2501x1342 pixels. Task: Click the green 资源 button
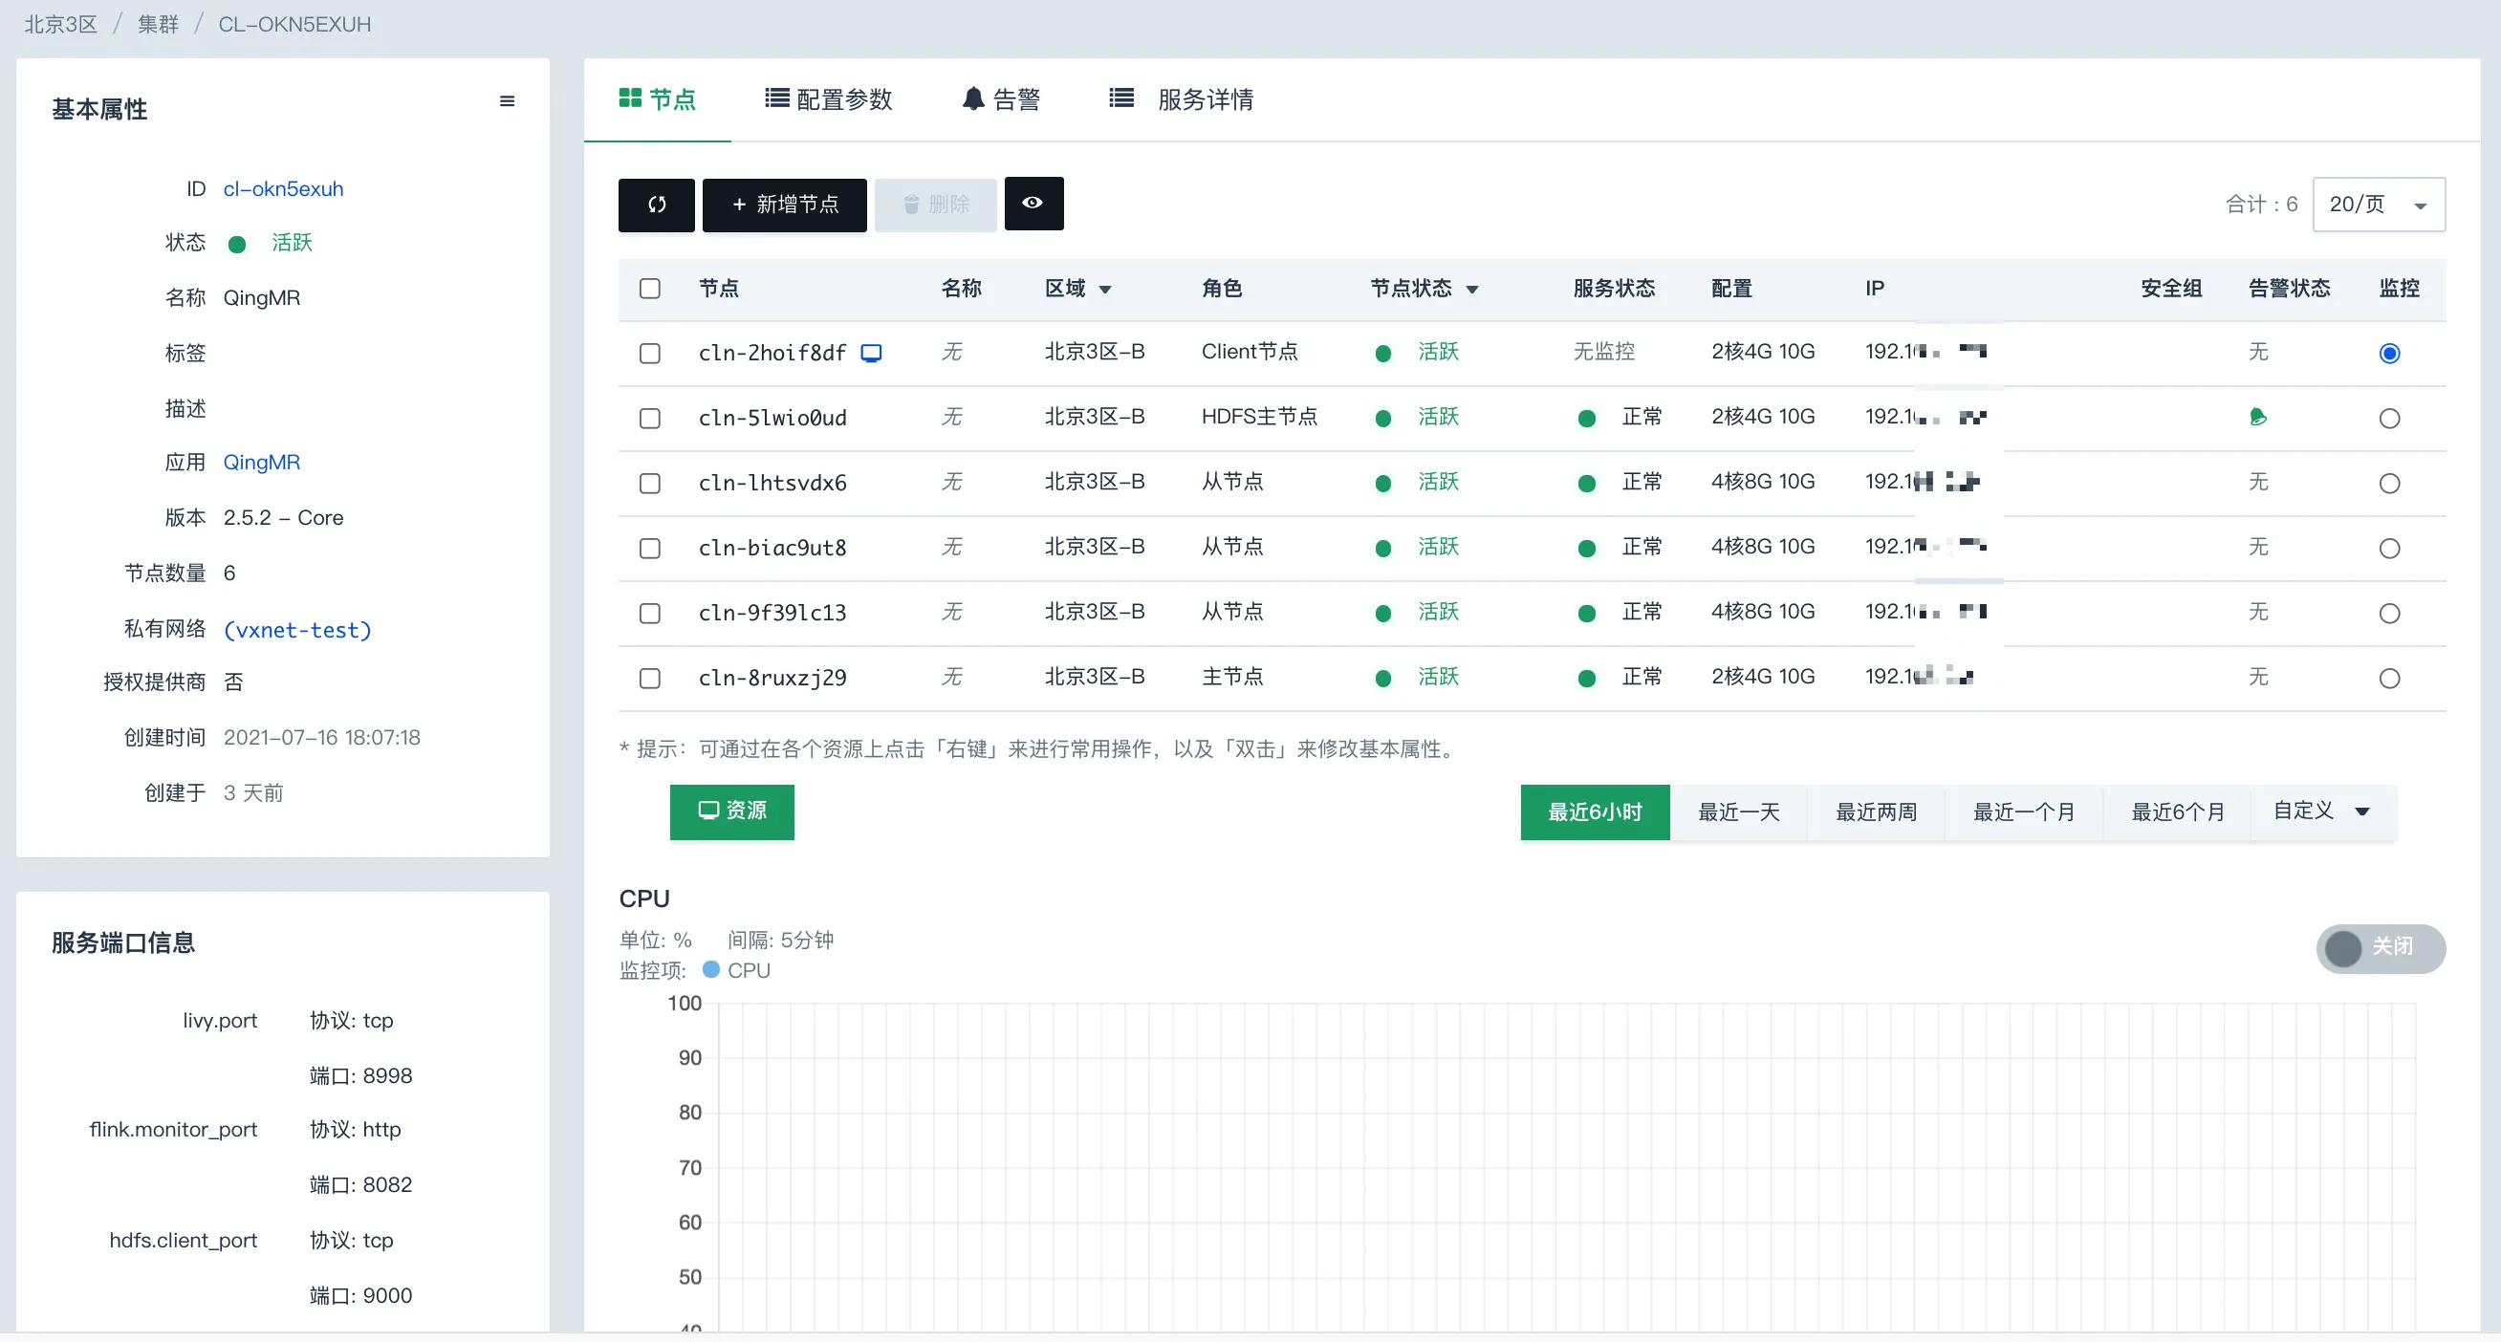[732, 812]
